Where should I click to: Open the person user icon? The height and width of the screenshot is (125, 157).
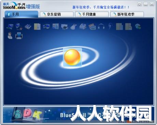[10, 36]
